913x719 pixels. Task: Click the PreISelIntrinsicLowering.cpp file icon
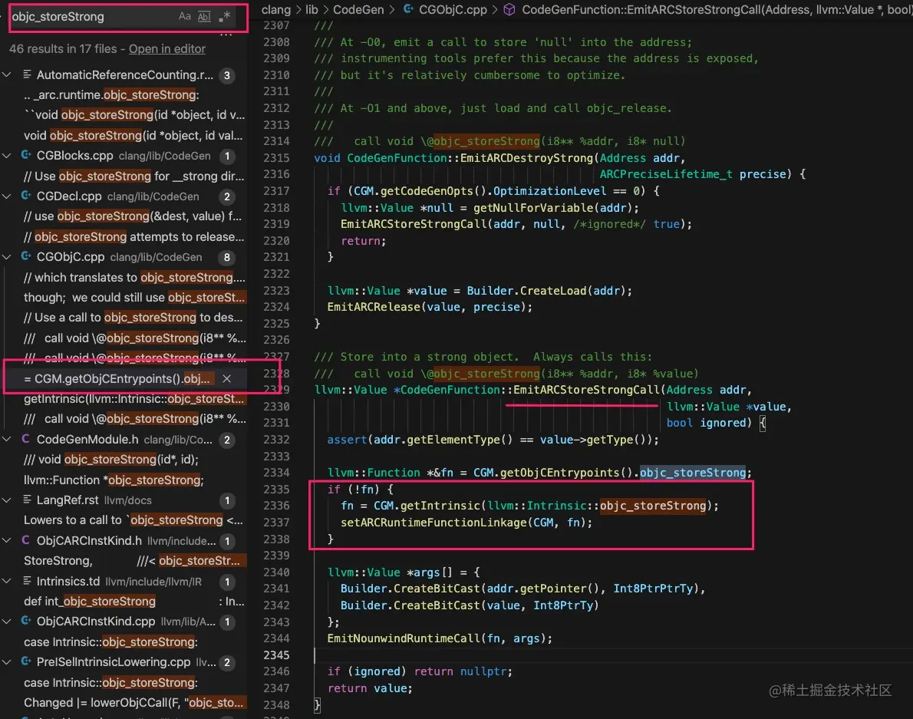pos(26,661)
